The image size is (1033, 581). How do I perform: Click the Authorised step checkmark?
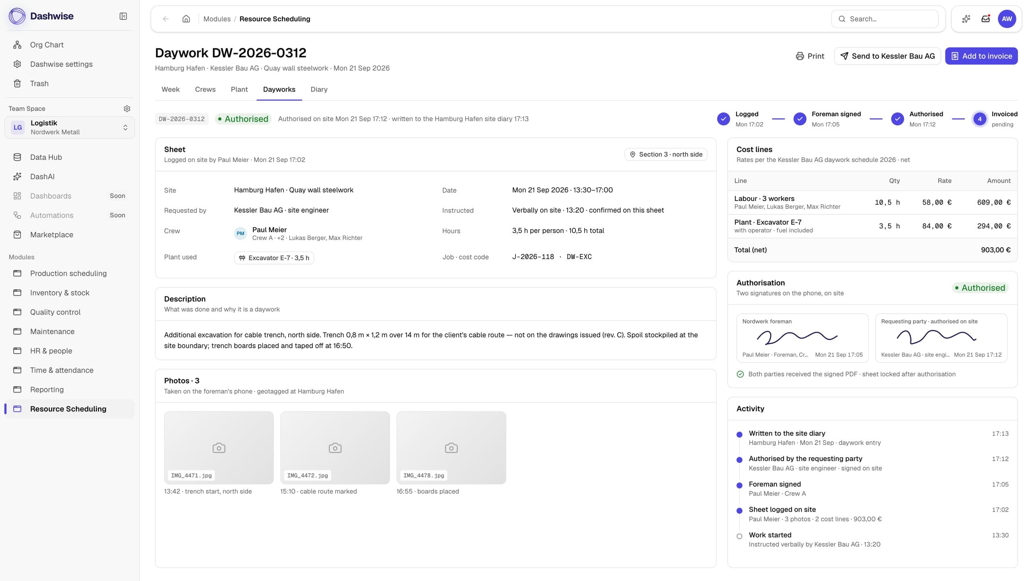coord(897,119)
